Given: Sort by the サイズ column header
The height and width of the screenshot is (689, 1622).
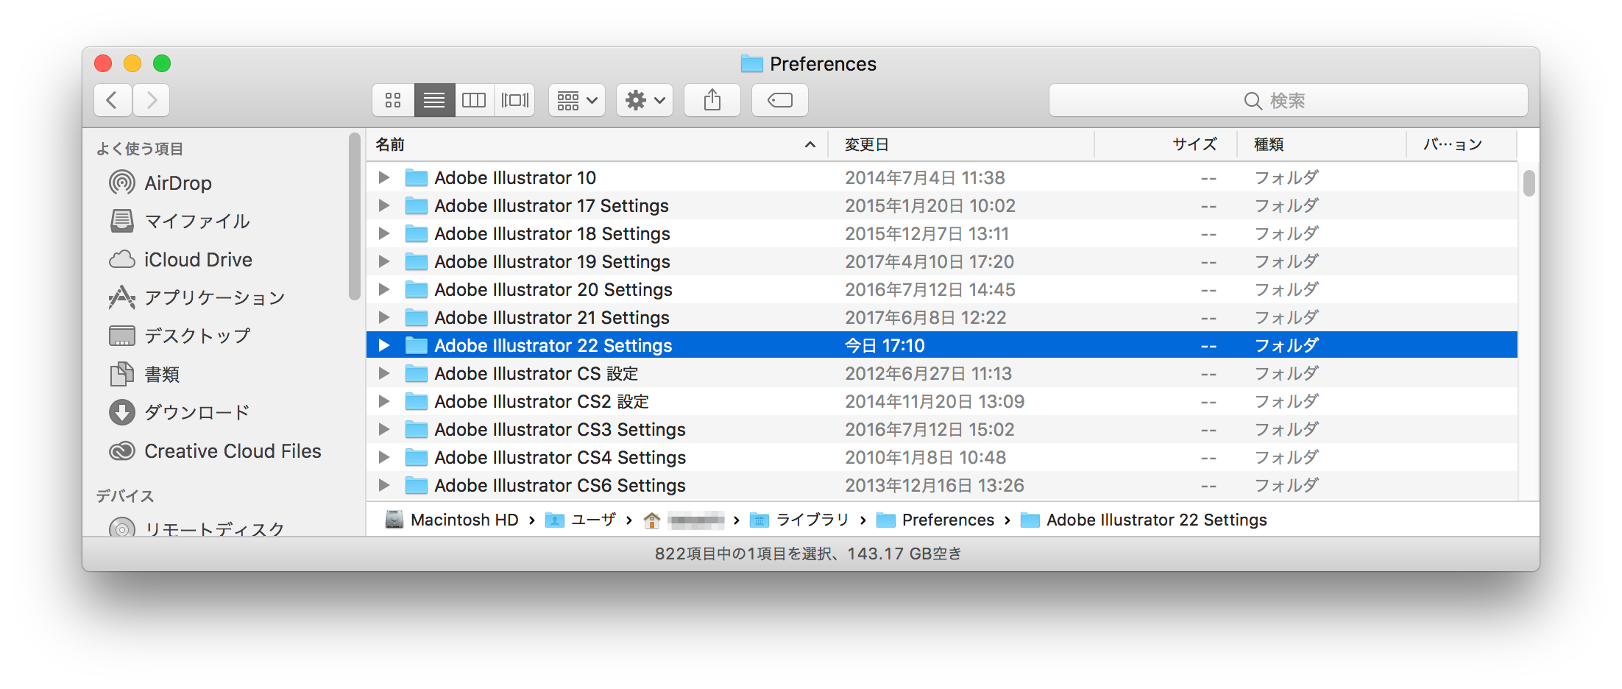Looking at the screenshot, I should point(1166,144).
